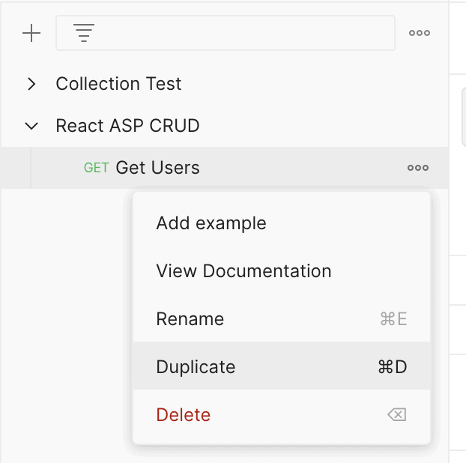
Task: Select the Collection Test collection name
Action: [118, 83]
